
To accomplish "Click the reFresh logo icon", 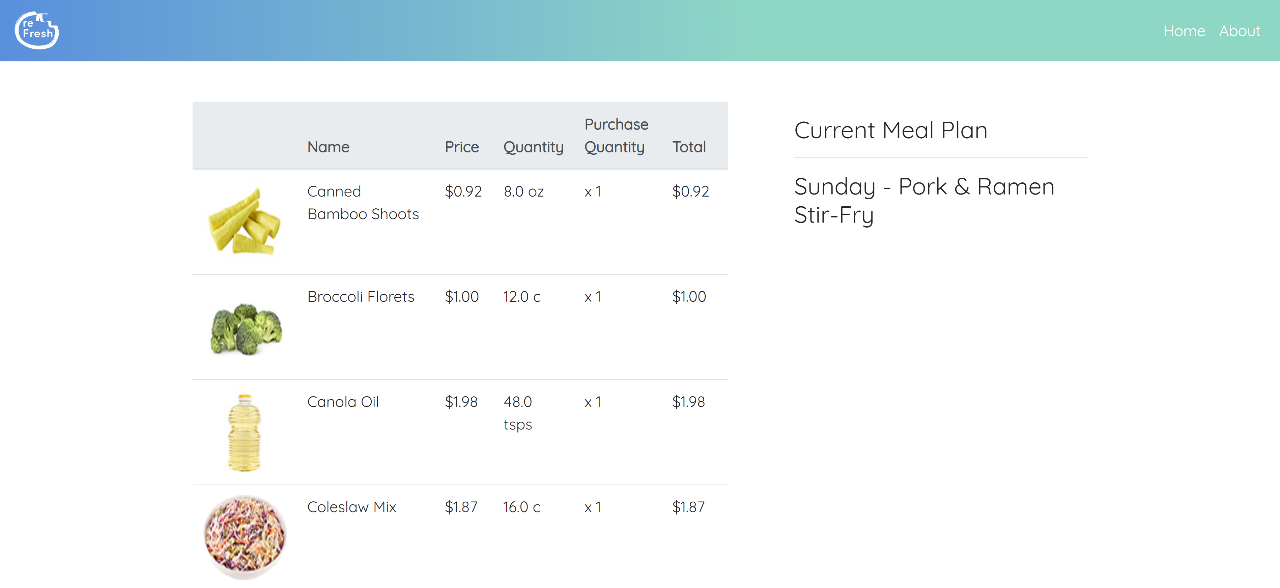I will 37,30.
